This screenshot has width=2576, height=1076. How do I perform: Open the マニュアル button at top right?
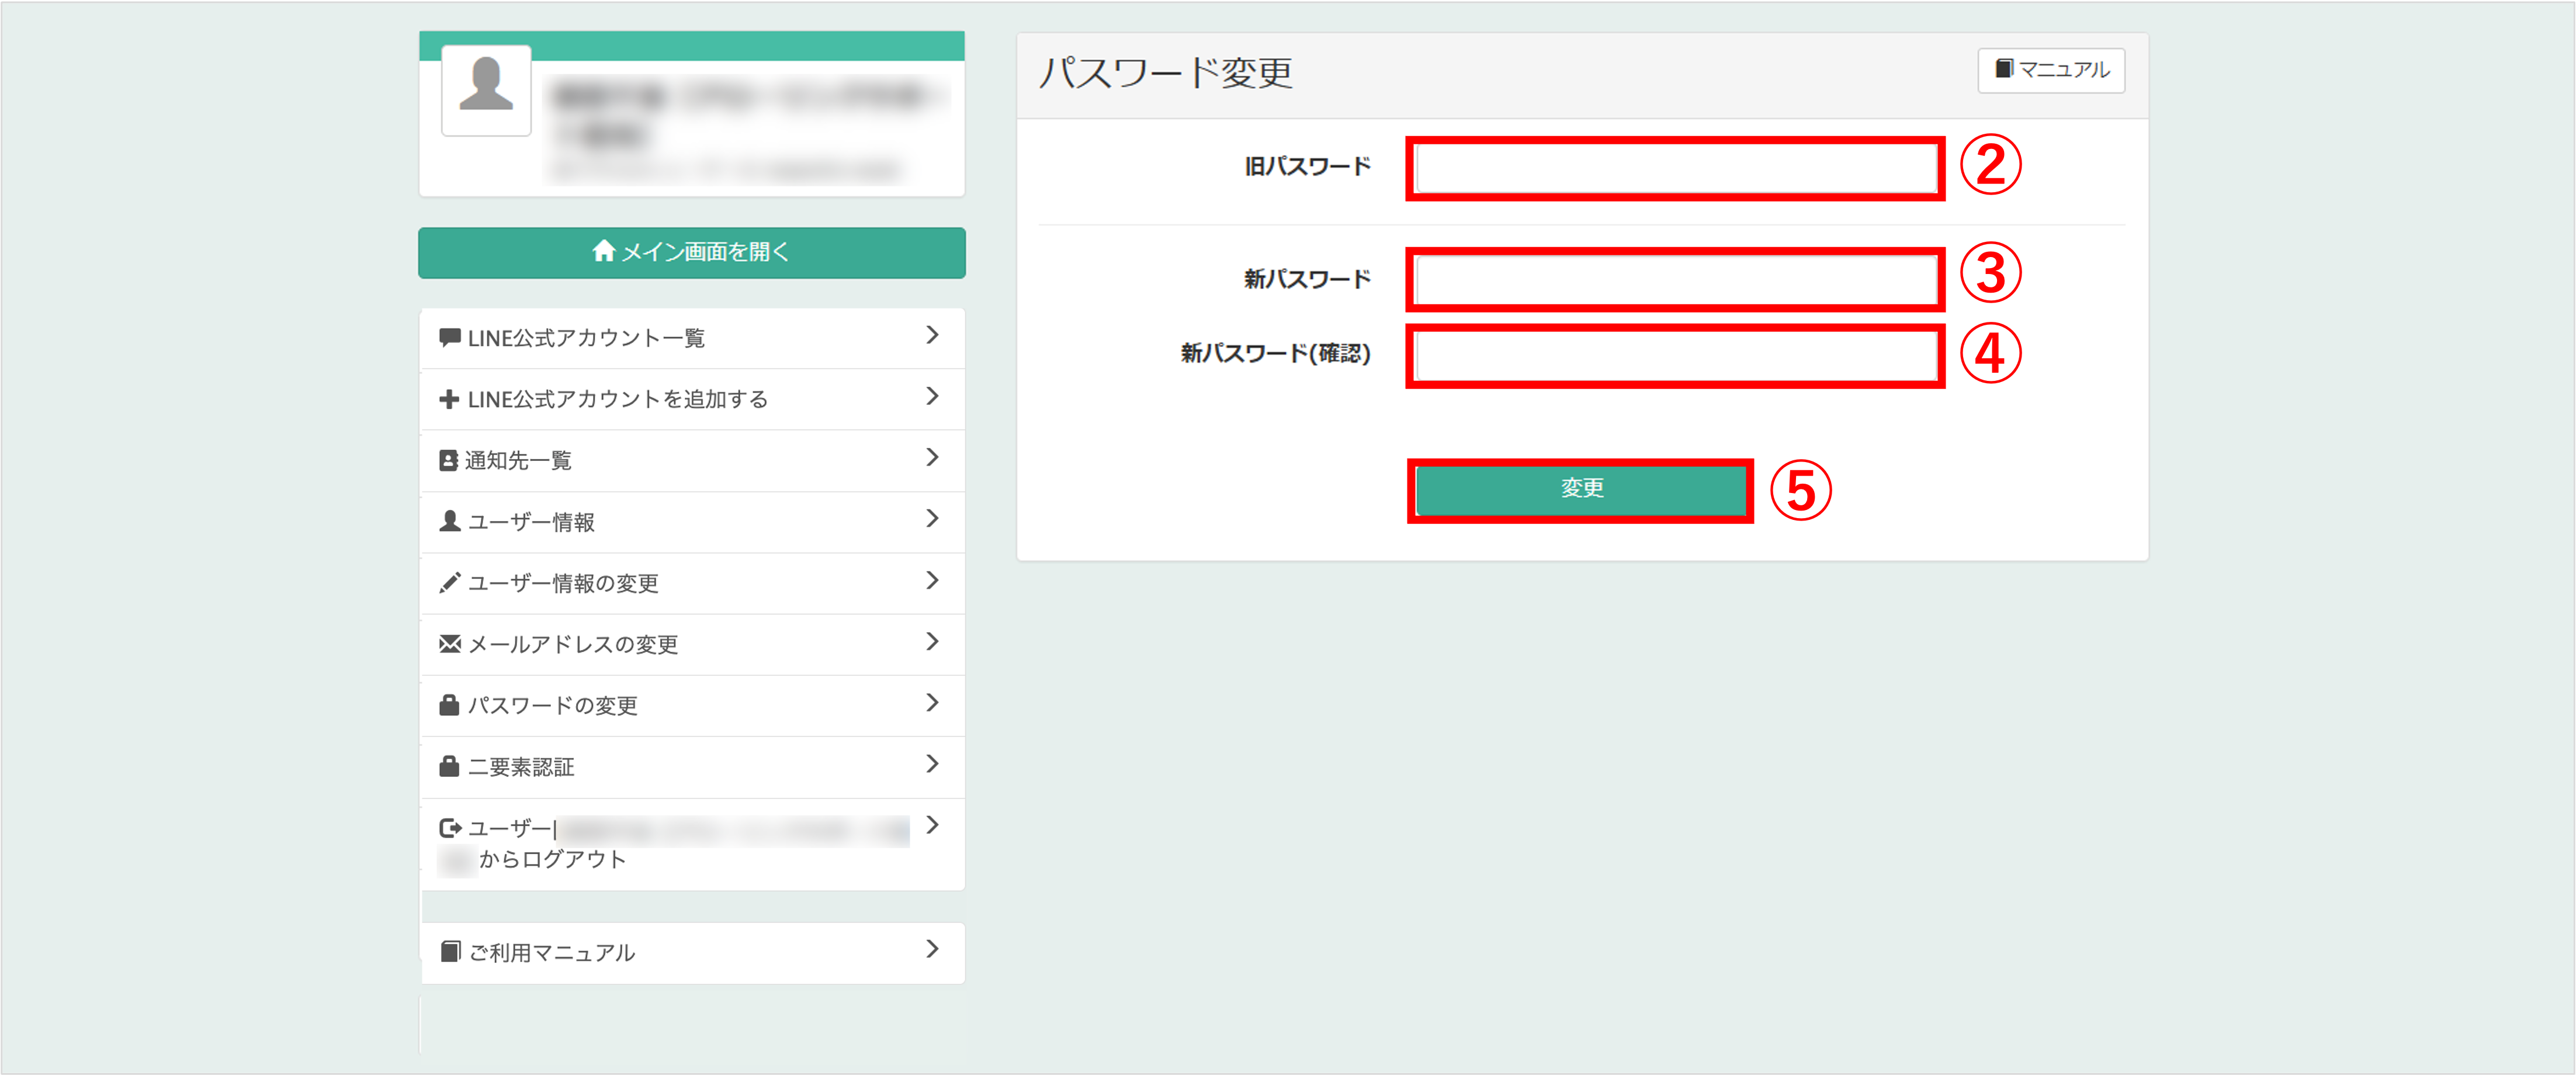2051,70
